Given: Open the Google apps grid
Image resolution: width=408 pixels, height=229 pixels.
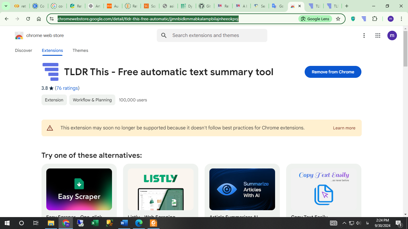Looking at the screenshot, I should pyautogui.click(x=378, y=35).
